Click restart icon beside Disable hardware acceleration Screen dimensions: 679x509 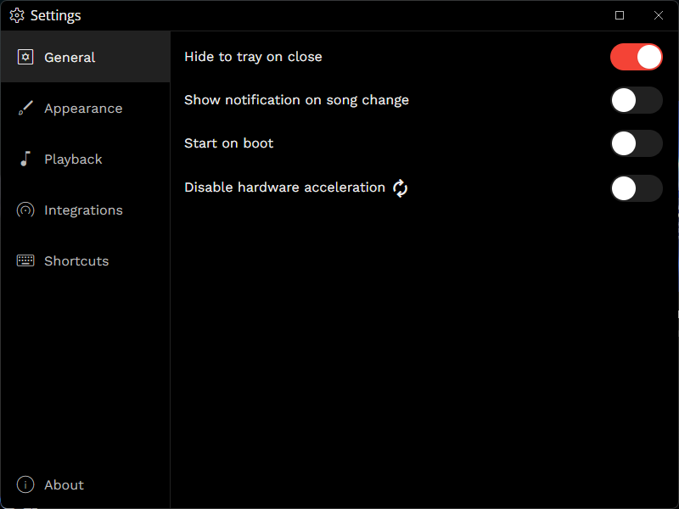tap(401, 188)
